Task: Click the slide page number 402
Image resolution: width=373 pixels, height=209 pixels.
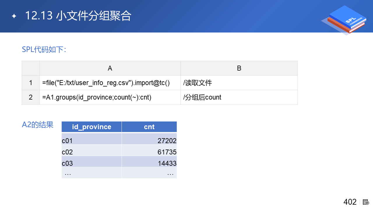Action: click(x=350, y=202)
